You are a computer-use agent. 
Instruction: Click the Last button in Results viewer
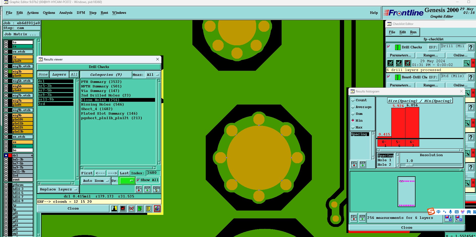click(x=124, y=173)
